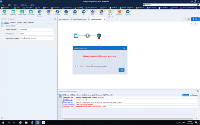Check Don't show this message again
The image size is (200, 125).
[x=77, y=66]
